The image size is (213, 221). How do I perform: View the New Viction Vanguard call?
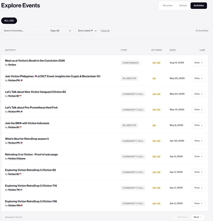(x=198, y=94)
